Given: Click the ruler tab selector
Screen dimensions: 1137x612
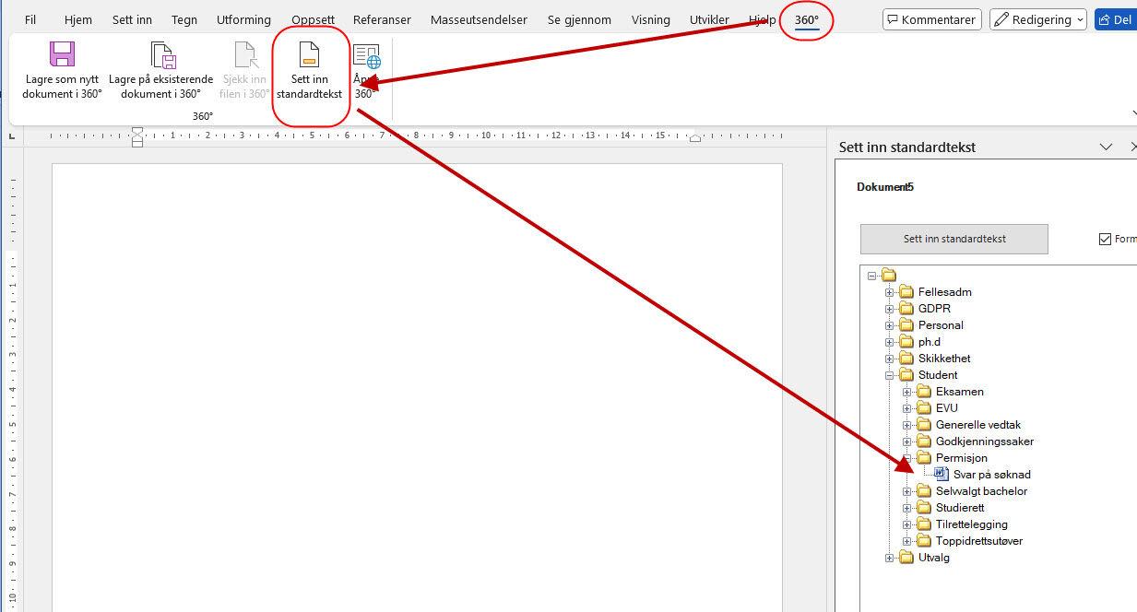Looking at the screenshot, I should pos(11,135).
